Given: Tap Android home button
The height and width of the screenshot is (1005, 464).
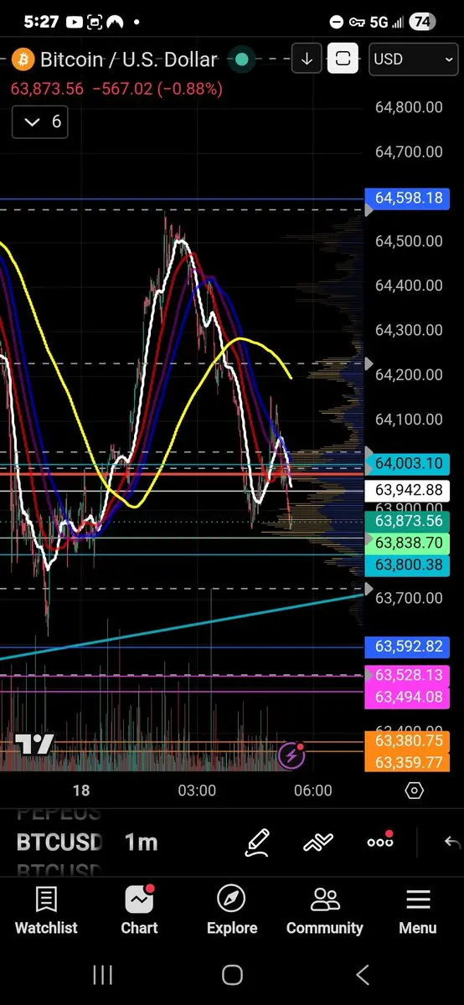Looking at the screenshot, I should [x=232, y=974].
